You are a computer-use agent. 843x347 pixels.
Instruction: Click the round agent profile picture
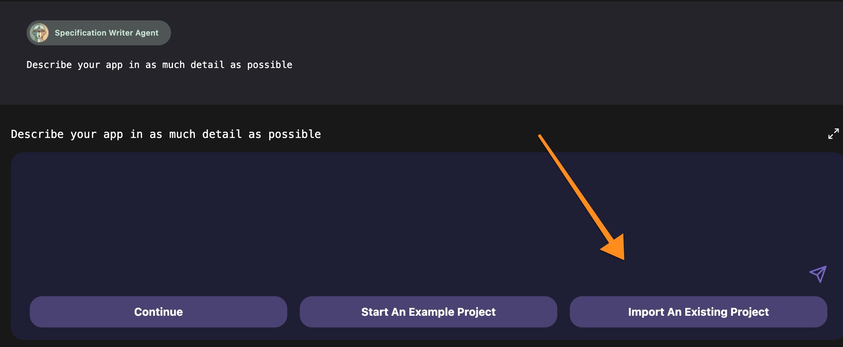click(39, 33)
